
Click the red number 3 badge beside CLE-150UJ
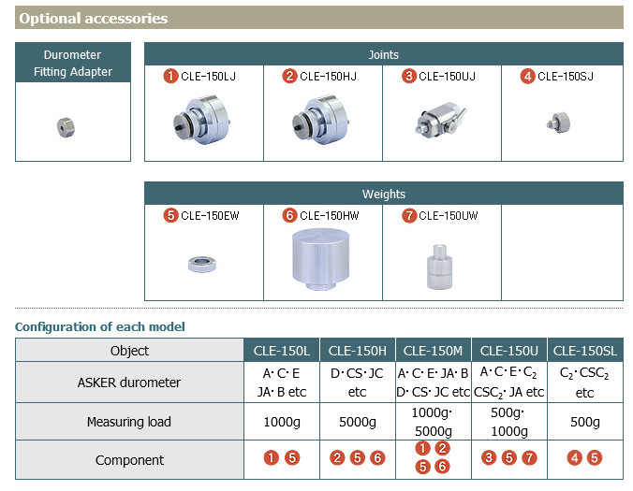click(409, 77)
